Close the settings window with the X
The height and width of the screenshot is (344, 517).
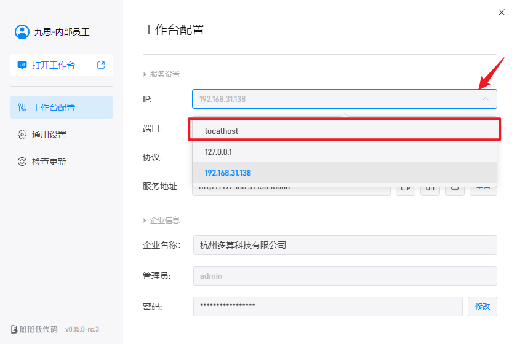tap(501, 12)
